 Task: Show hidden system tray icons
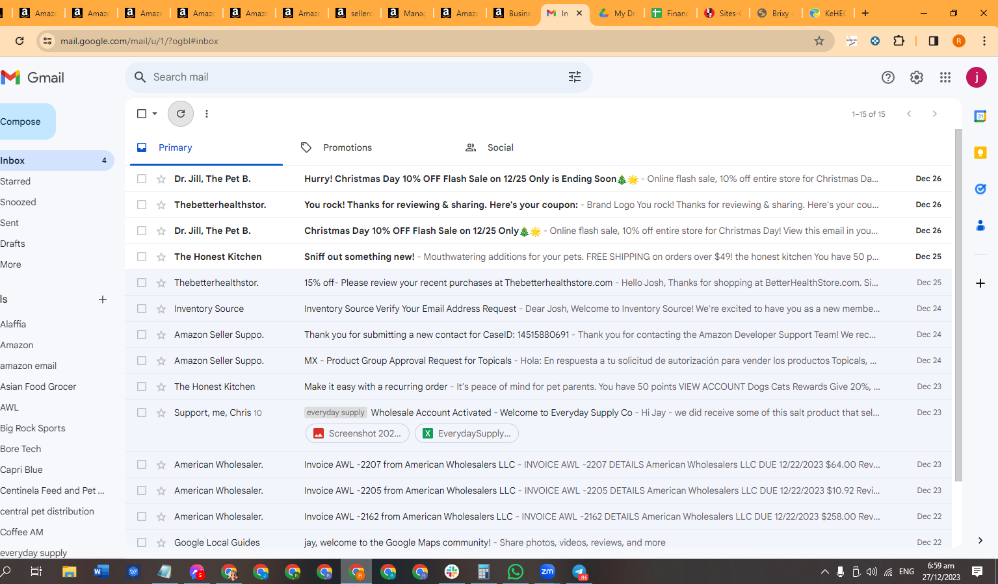824,572
